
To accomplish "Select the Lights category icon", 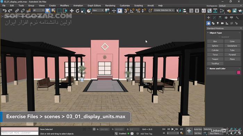I will pyautogui.click(x=218, y=23).
